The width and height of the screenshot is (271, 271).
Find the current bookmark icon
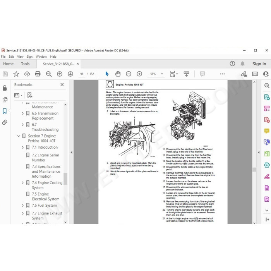coord(30,95)
